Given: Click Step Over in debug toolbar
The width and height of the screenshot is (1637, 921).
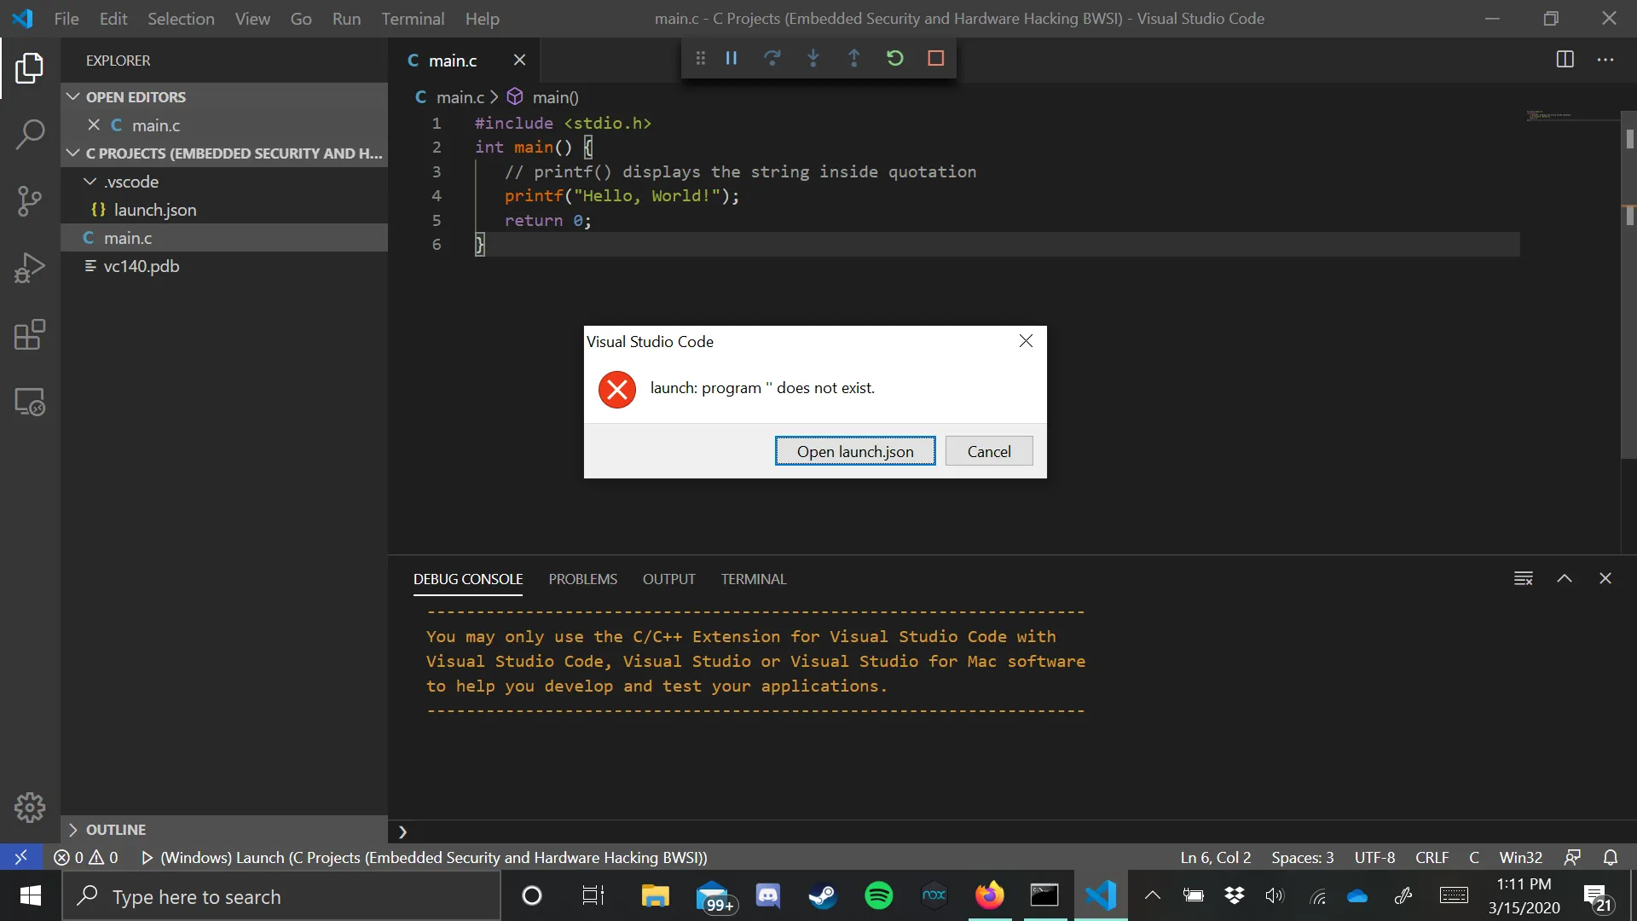Looking at the screenshot, I should pos(772,58).
